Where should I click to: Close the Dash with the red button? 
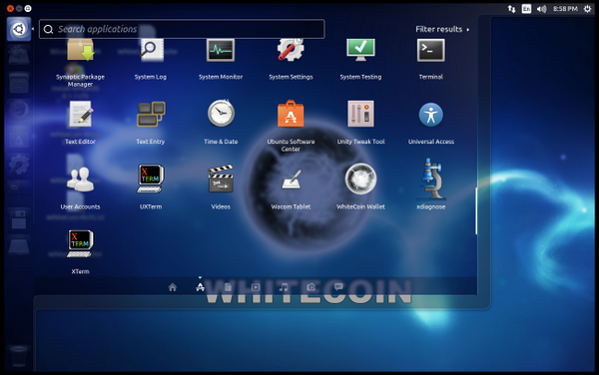point(10,8)
